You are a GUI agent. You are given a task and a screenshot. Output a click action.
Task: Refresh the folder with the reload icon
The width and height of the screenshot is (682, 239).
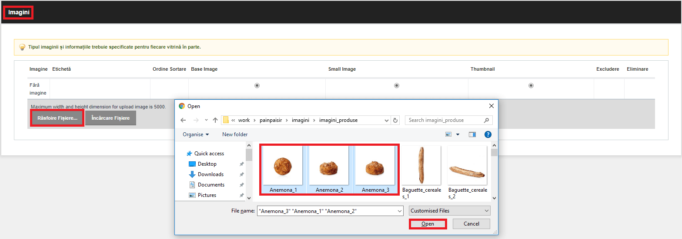point(395,120)
